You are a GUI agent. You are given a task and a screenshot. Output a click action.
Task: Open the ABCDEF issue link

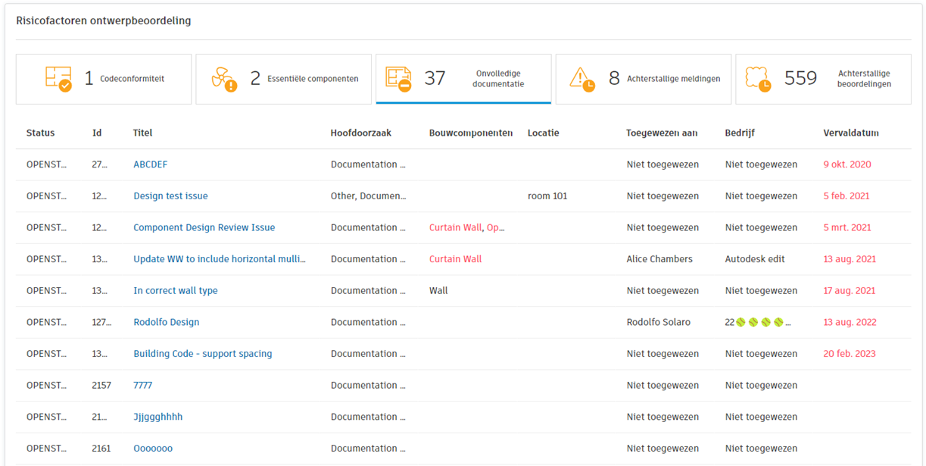pyautogui.click(x=151, y=164)
